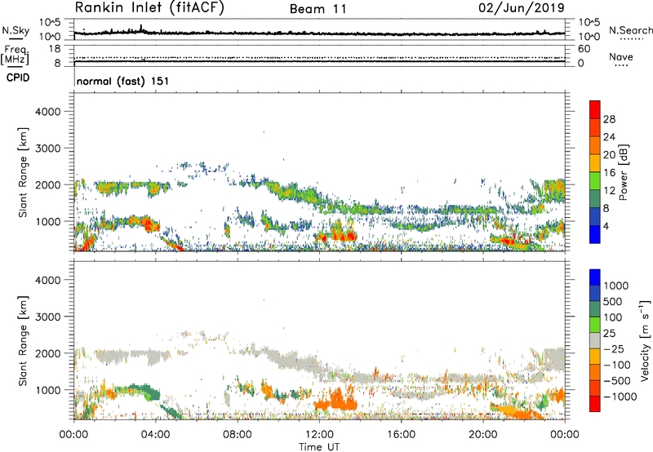
Task: Click the "100" label on Velocity colorbar
Action: tap(615, 317)
